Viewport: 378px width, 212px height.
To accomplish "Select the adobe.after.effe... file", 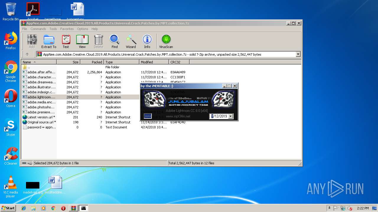I will (x=39, y=72).
